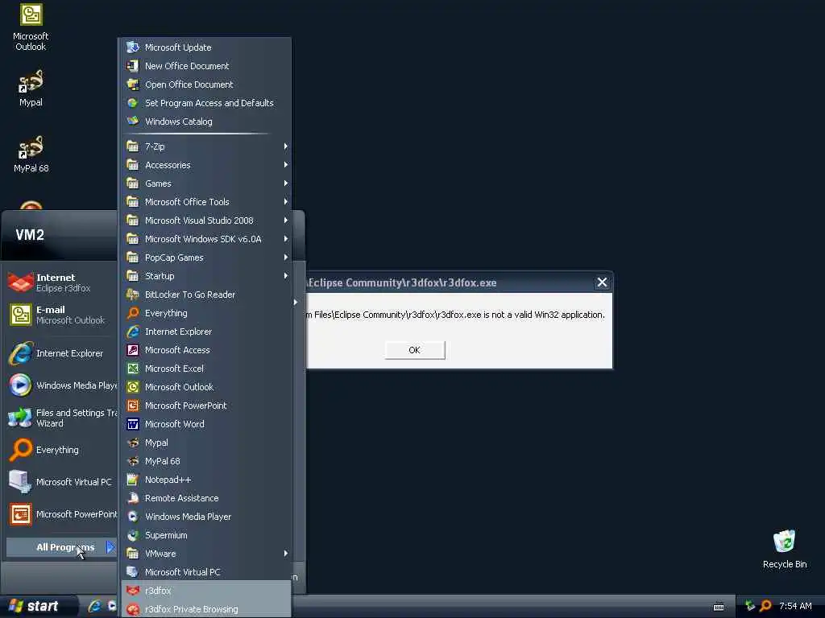Open Internet Explorer from Start menu left pane
Screen dimensions: 825x618
[x=61, y=354]
